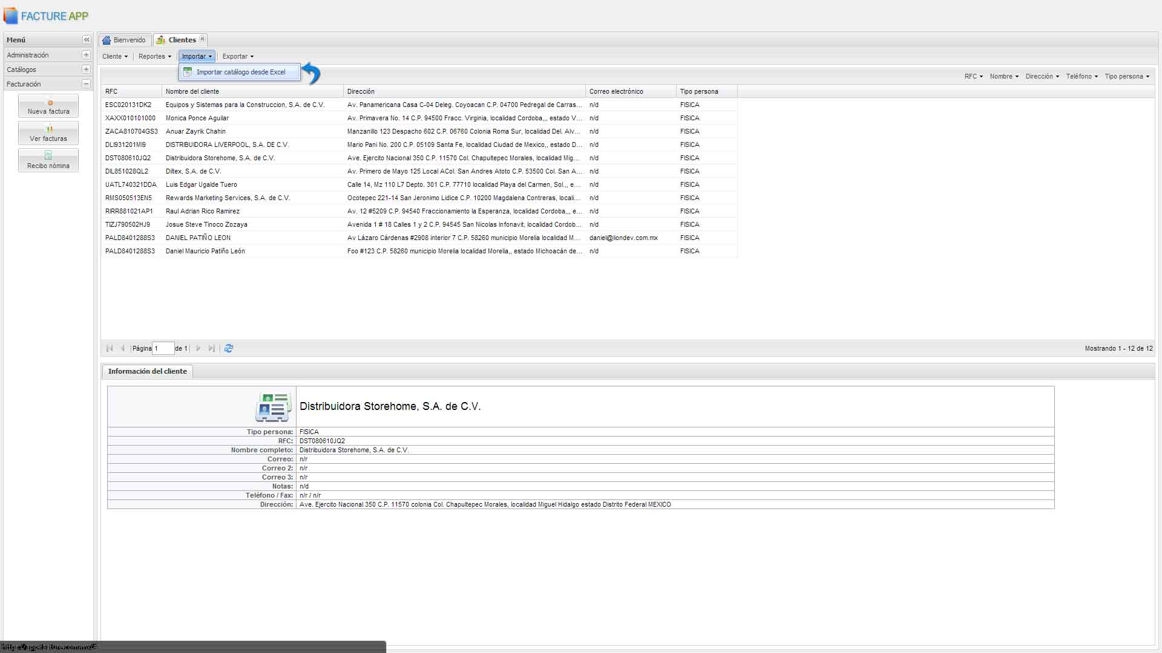Collapse the Menú sidebar panel

[x=87, y=40]
